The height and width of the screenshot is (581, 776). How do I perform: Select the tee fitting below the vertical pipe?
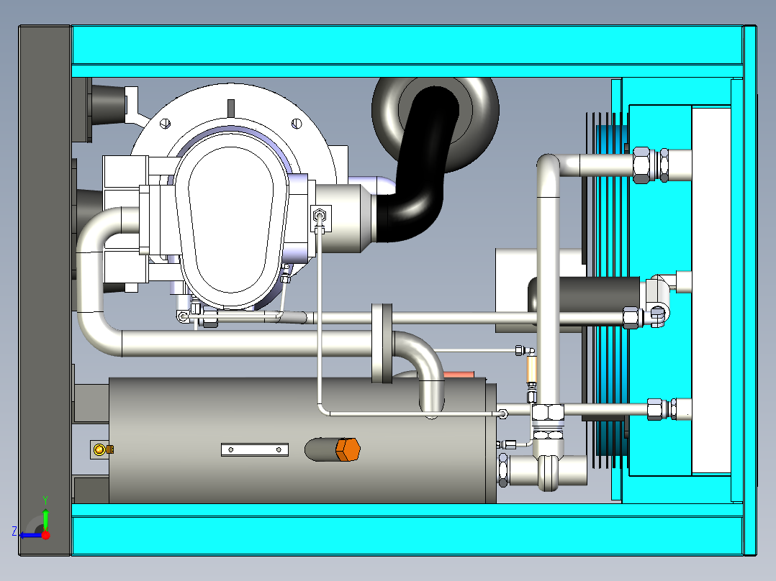point(549,470)
